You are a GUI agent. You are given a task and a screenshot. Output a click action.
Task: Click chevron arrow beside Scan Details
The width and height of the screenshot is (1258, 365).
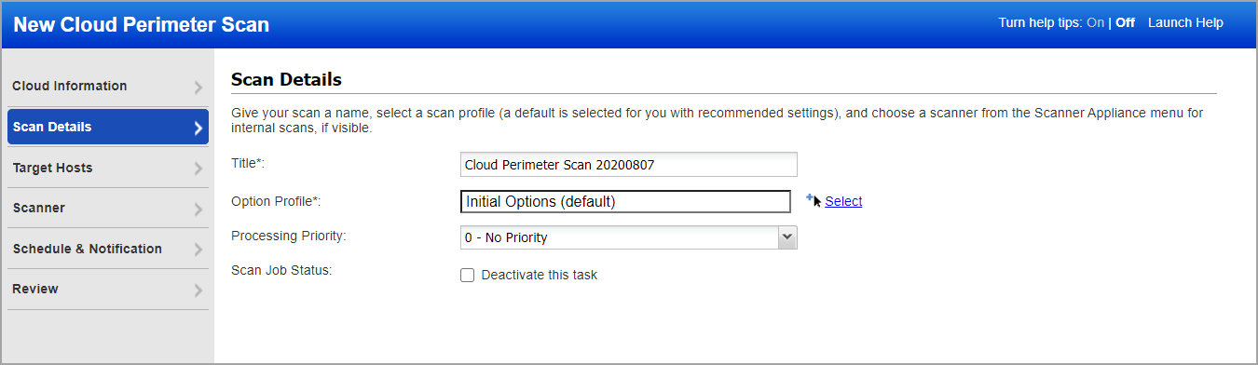[198, 128]
